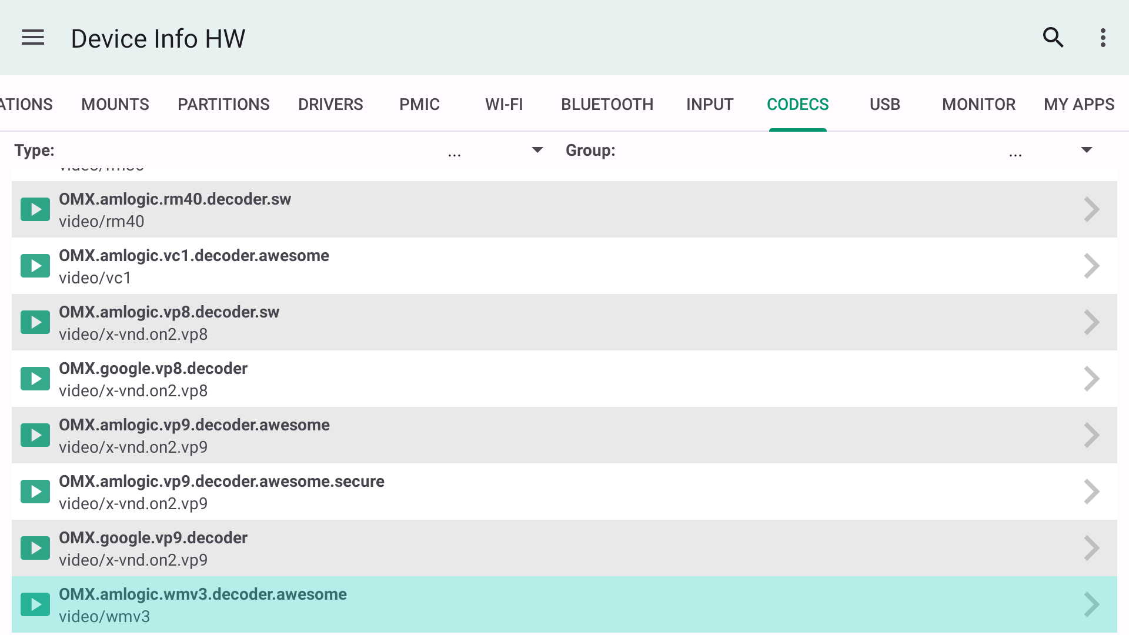This screenshot has width=1129, height=635.
Task: Open the Group filter dropdown
Action: (x=1086, y=150)
